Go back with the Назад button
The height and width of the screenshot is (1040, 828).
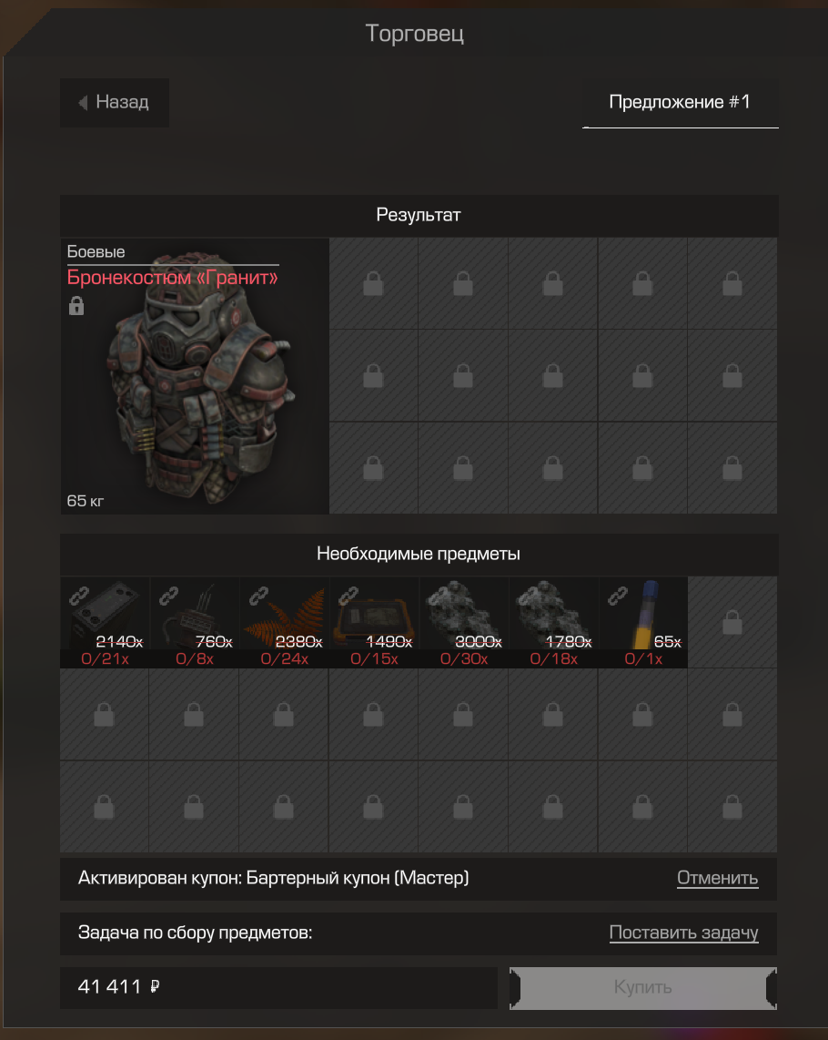click(115, 102)
